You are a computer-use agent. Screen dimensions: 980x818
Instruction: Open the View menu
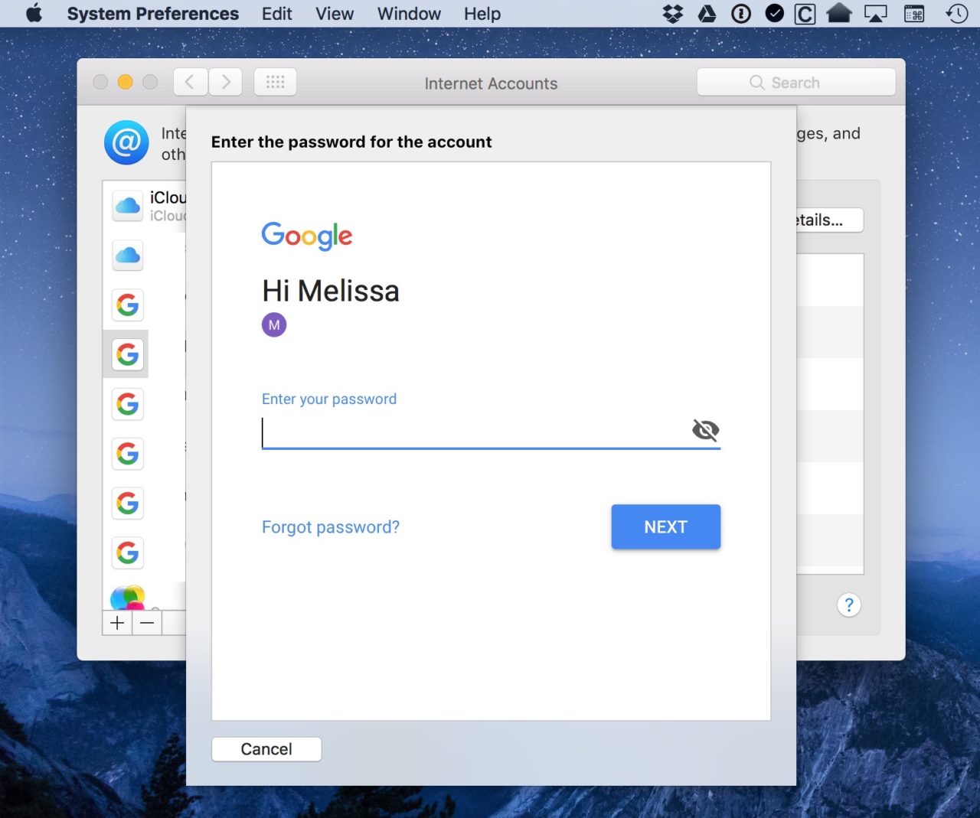coord(335,14)
